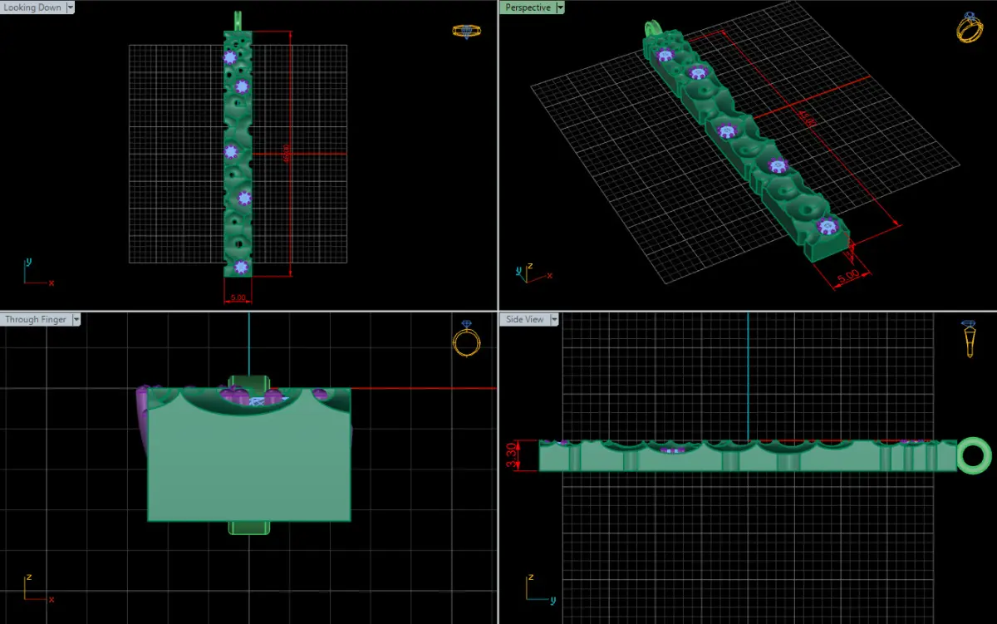Image resolution: width=997 pixels, height=624 pixels.
Task: Select the nearest gem in Perspective view
Action: pos(827,226)
